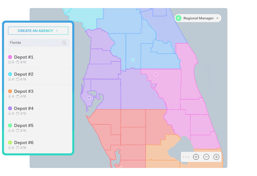Click the pink color dot beside Depot #1
Image resolution: width=257 pixels, height=176 pixels.
10,57
